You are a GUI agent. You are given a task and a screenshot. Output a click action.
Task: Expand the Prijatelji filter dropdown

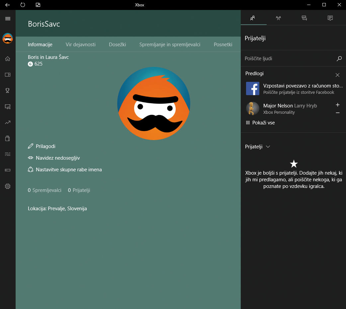click(258, 147)
